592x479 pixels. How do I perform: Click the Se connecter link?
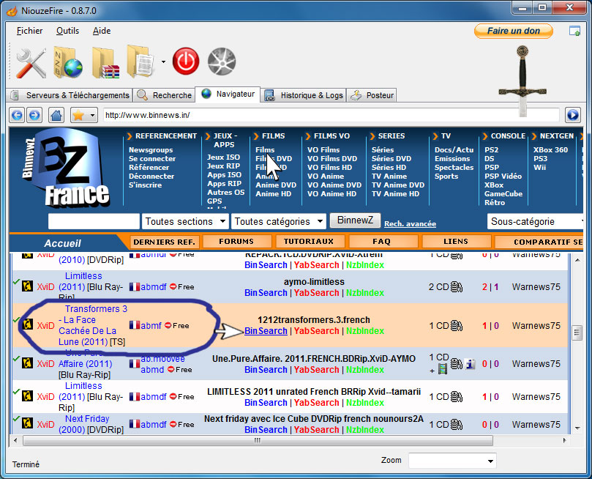click(x=152, y=159)
